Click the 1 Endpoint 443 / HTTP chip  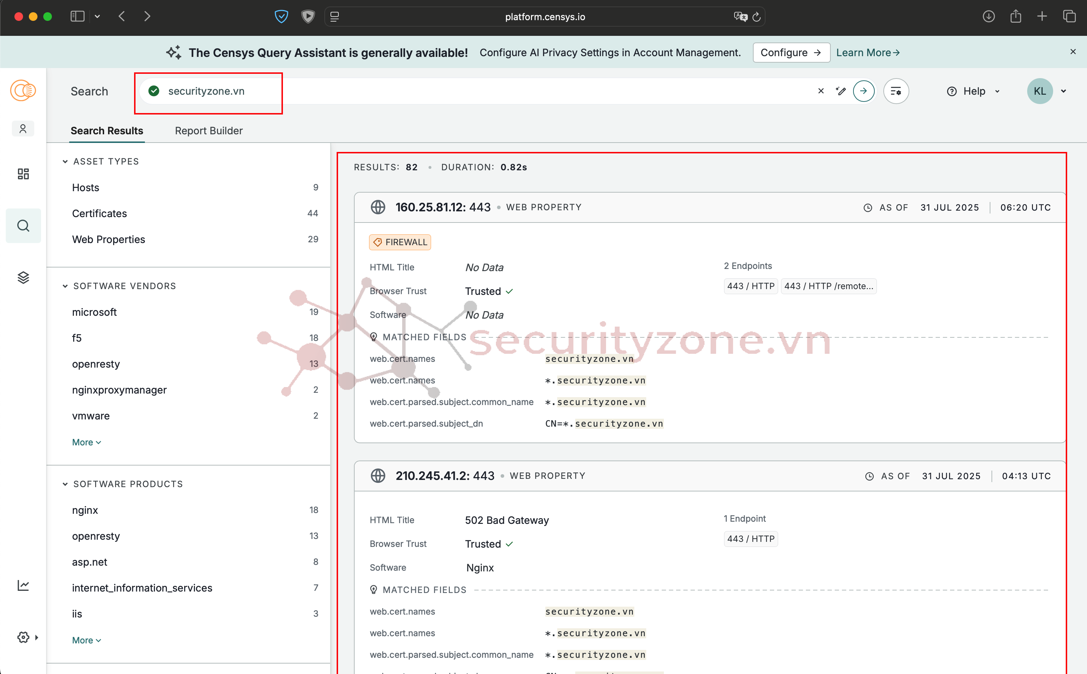coord(750,539)
